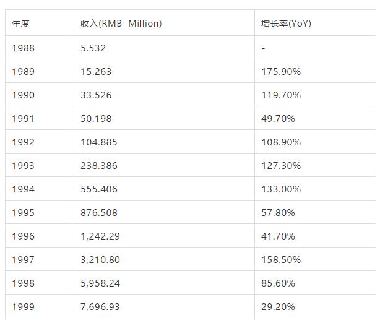Select the 1988 year cell

[x=40, y=48]
